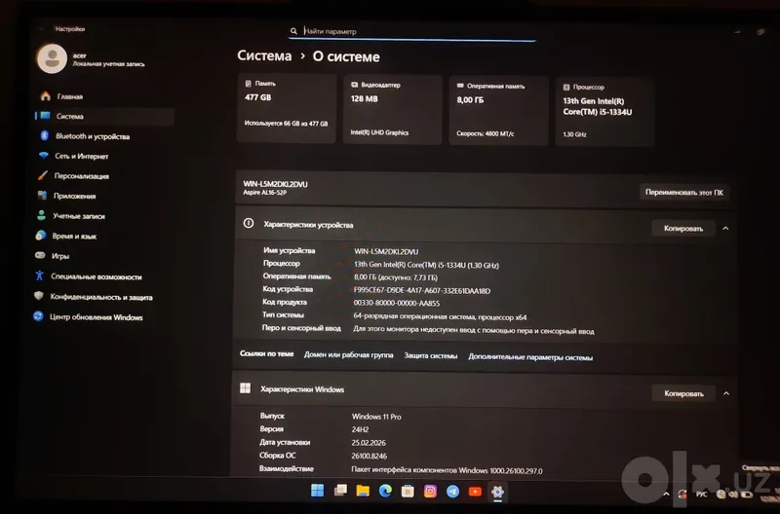Go back to Система breadcrumb
780x514 pixels.
264,55
